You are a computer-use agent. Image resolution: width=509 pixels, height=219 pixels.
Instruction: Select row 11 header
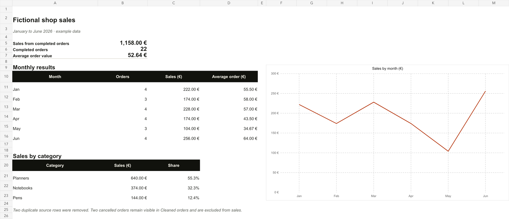pyautogui.click(x=6, y=87)
